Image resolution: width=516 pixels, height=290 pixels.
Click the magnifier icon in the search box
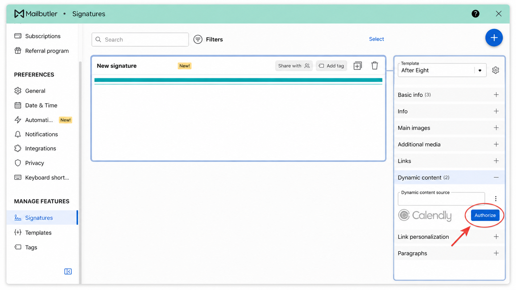point(98,39)
